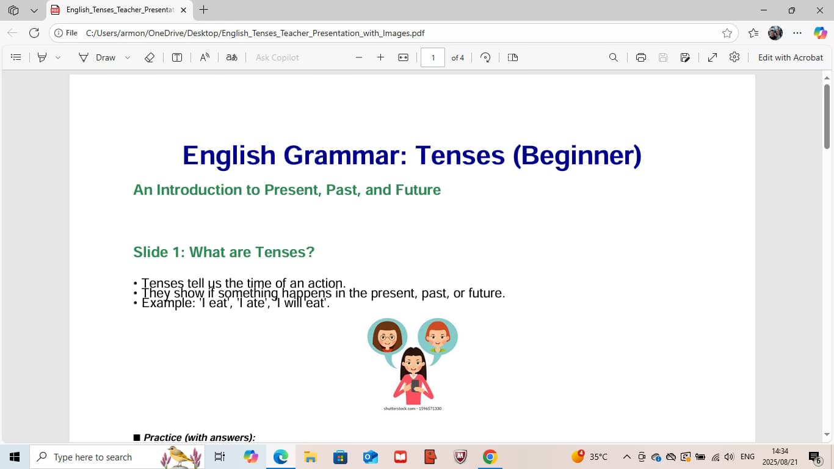Screen dimensions: 834x469
Task: Open the table of contents panel
Action: click(16, 57)
